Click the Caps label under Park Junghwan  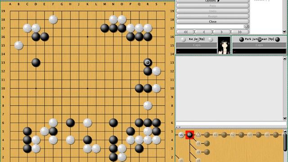tap(259, 45)
